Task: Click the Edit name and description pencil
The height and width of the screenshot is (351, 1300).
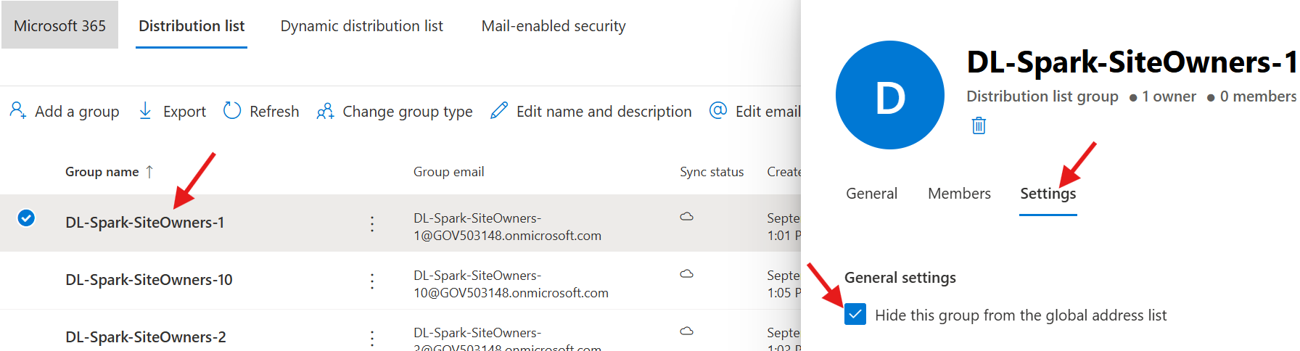Action: pos(499,110)
